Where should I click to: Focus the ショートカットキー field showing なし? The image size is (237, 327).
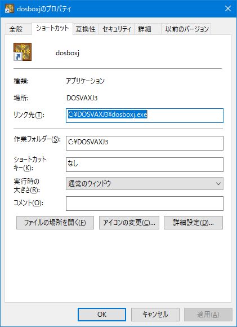(145, 165)
